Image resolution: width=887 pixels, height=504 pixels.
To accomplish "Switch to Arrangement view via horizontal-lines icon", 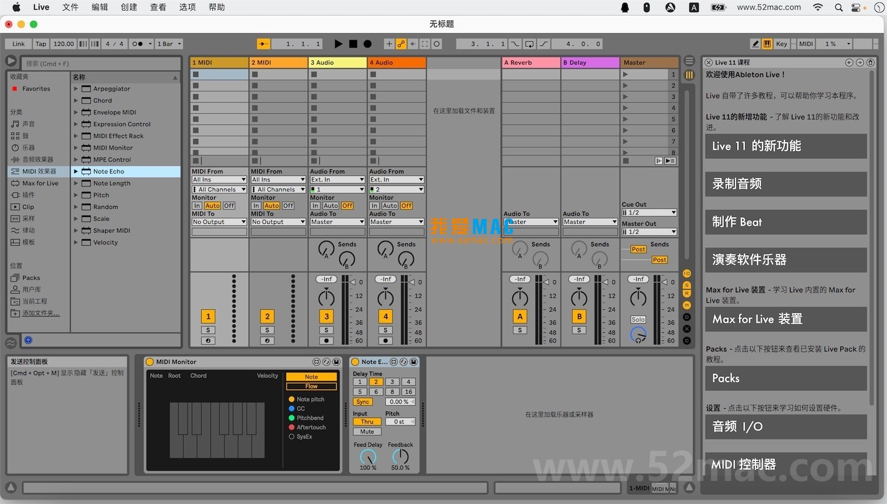I will click(x=689, y=61).
